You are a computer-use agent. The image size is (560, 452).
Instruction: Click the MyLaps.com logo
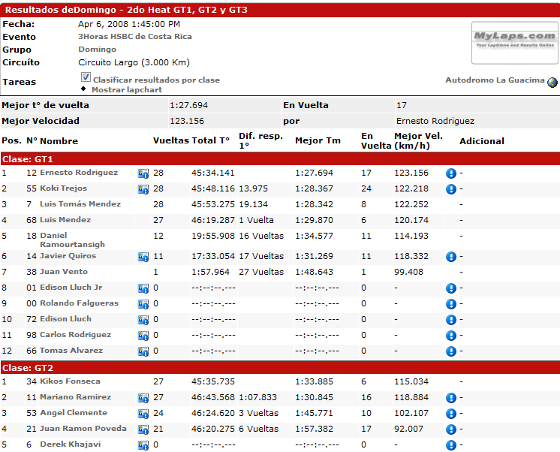tap(515, 43)
